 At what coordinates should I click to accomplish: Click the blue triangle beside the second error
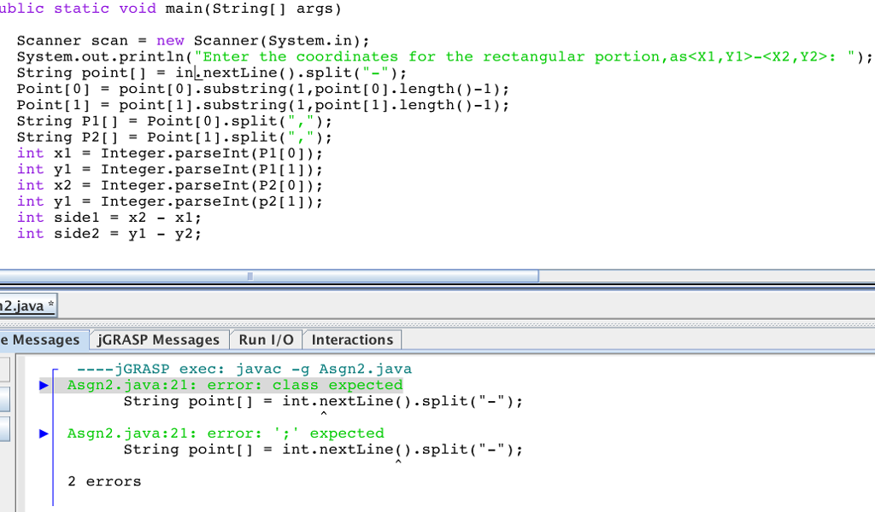pyautogui.click(x=44, y=433)
